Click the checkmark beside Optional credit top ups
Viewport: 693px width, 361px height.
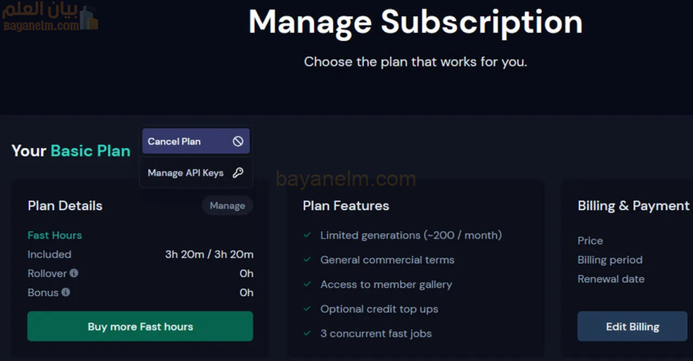[307, 309]
